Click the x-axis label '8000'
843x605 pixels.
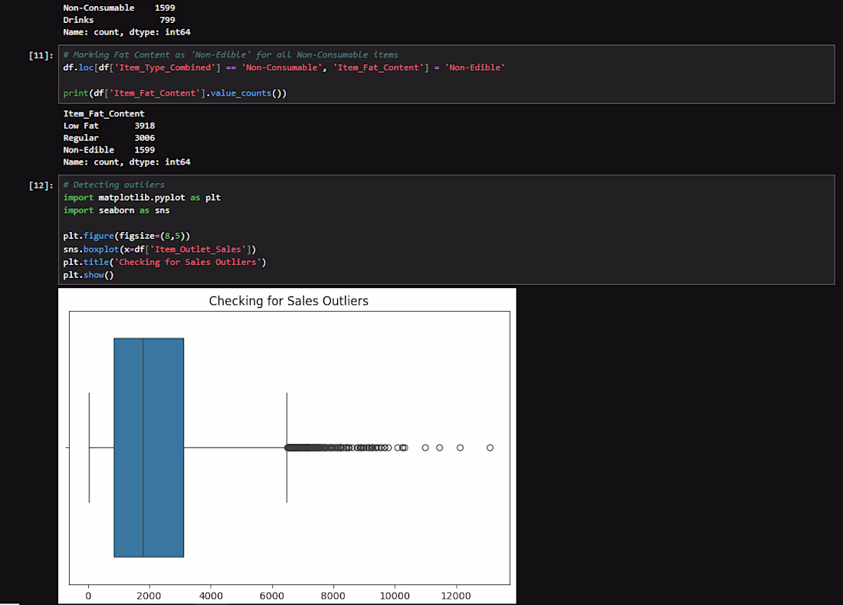pos(333,596)
